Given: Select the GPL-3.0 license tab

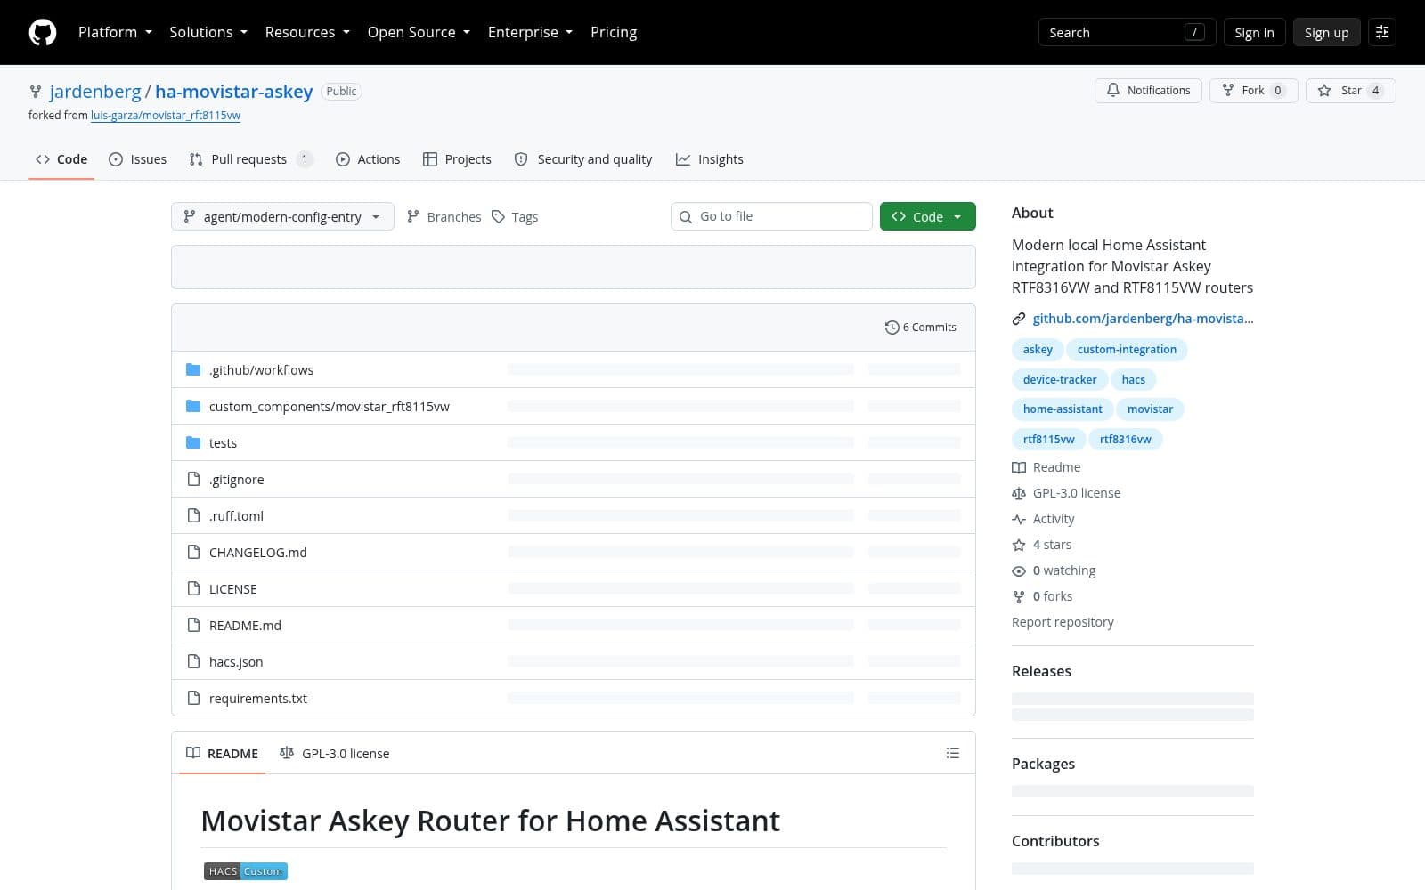Looking at the screenshot, I should pos(335,754).
